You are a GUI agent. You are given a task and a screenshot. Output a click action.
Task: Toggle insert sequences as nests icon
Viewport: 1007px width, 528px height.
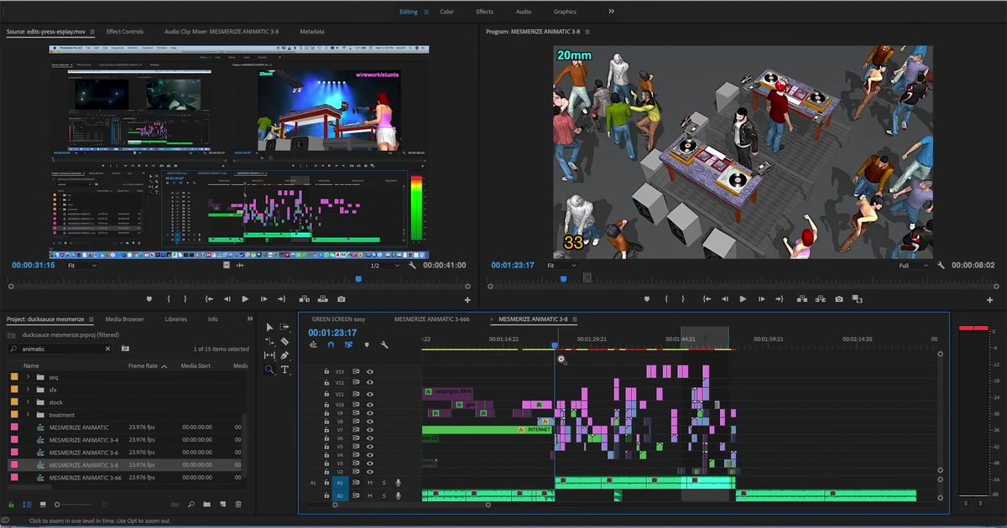coord(313,344)
